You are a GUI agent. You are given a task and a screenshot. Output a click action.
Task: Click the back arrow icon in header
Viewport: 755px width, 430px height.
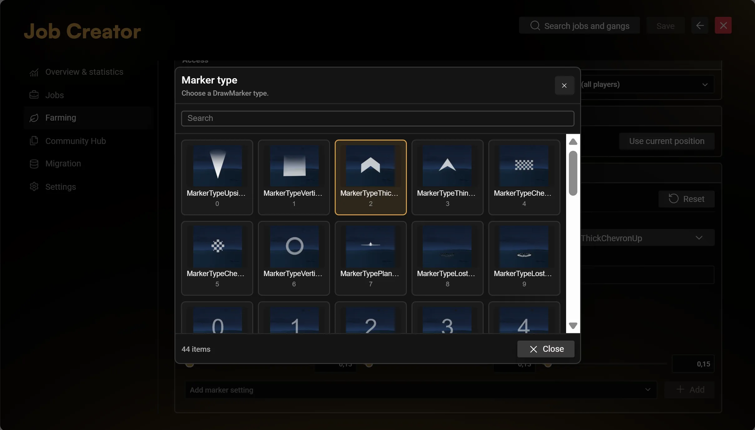click(700, 26)
